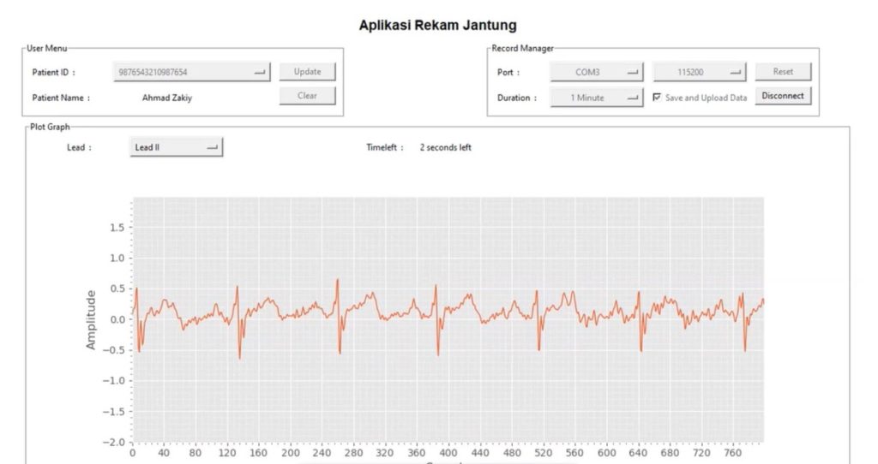Click the tallest ECG peak near sample 260
Viewport: 878px width, 464px height.
pos(337,280)
